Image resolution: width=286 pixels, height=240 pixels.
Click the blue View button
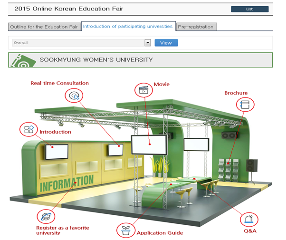click(166, 43)
